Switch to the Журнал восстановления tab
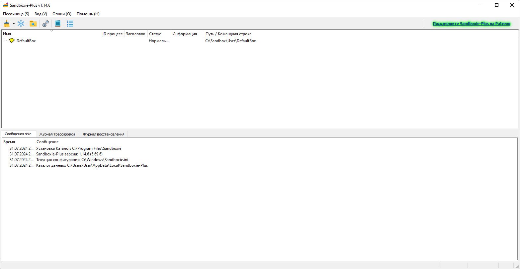Screen dimensions: 520x269 pos(103,134)
